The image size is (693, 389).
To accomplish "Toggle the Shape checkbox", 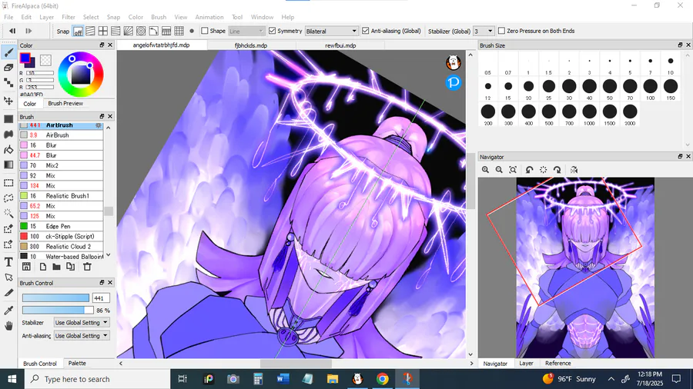I will 205,31.
